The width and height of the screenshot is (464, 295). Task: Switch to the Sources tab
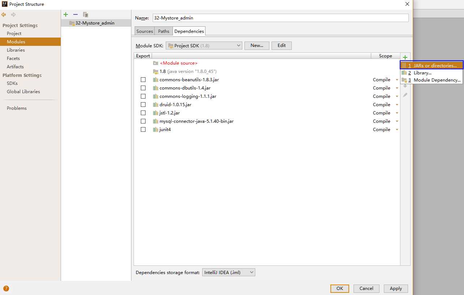pyautogui.click(x=145, y=31)
